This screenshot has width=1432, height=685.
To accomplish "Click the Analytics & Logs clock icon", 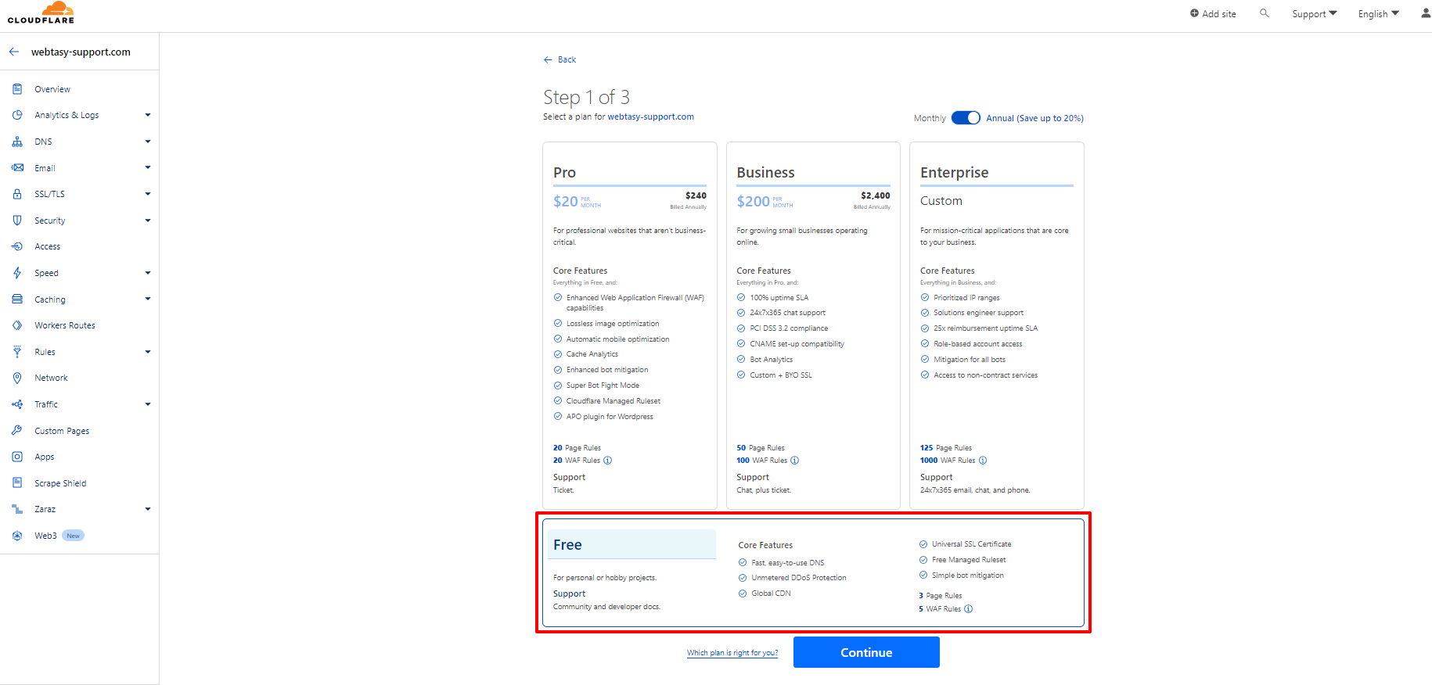I will coord(17,115).
